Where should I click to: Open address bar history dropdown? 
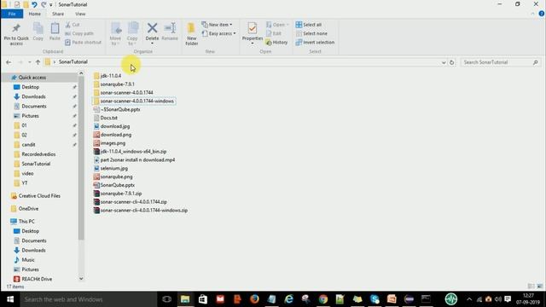pyautogui.click(x=444, y=62)
